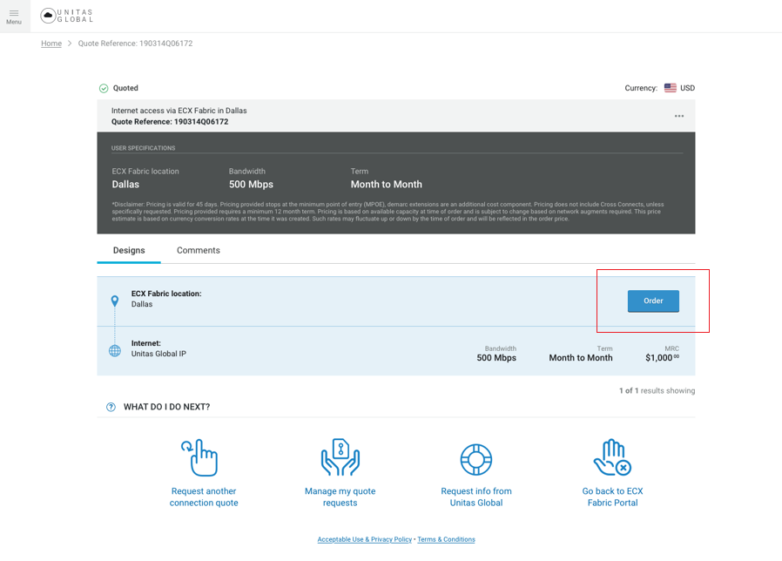Click the green Quoted status checkmark
Image resolution: width=782 pixels, height=561 pixels.
(x=104, y=88)
